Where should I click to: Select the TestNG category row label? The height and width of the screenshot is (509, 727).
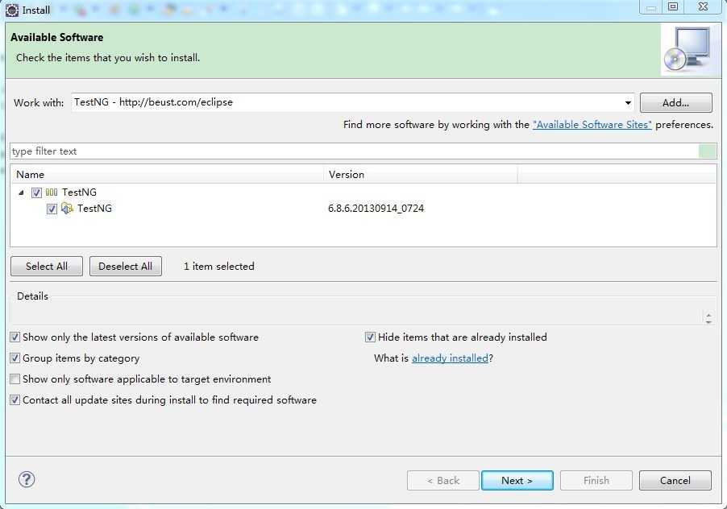[79, 192]
